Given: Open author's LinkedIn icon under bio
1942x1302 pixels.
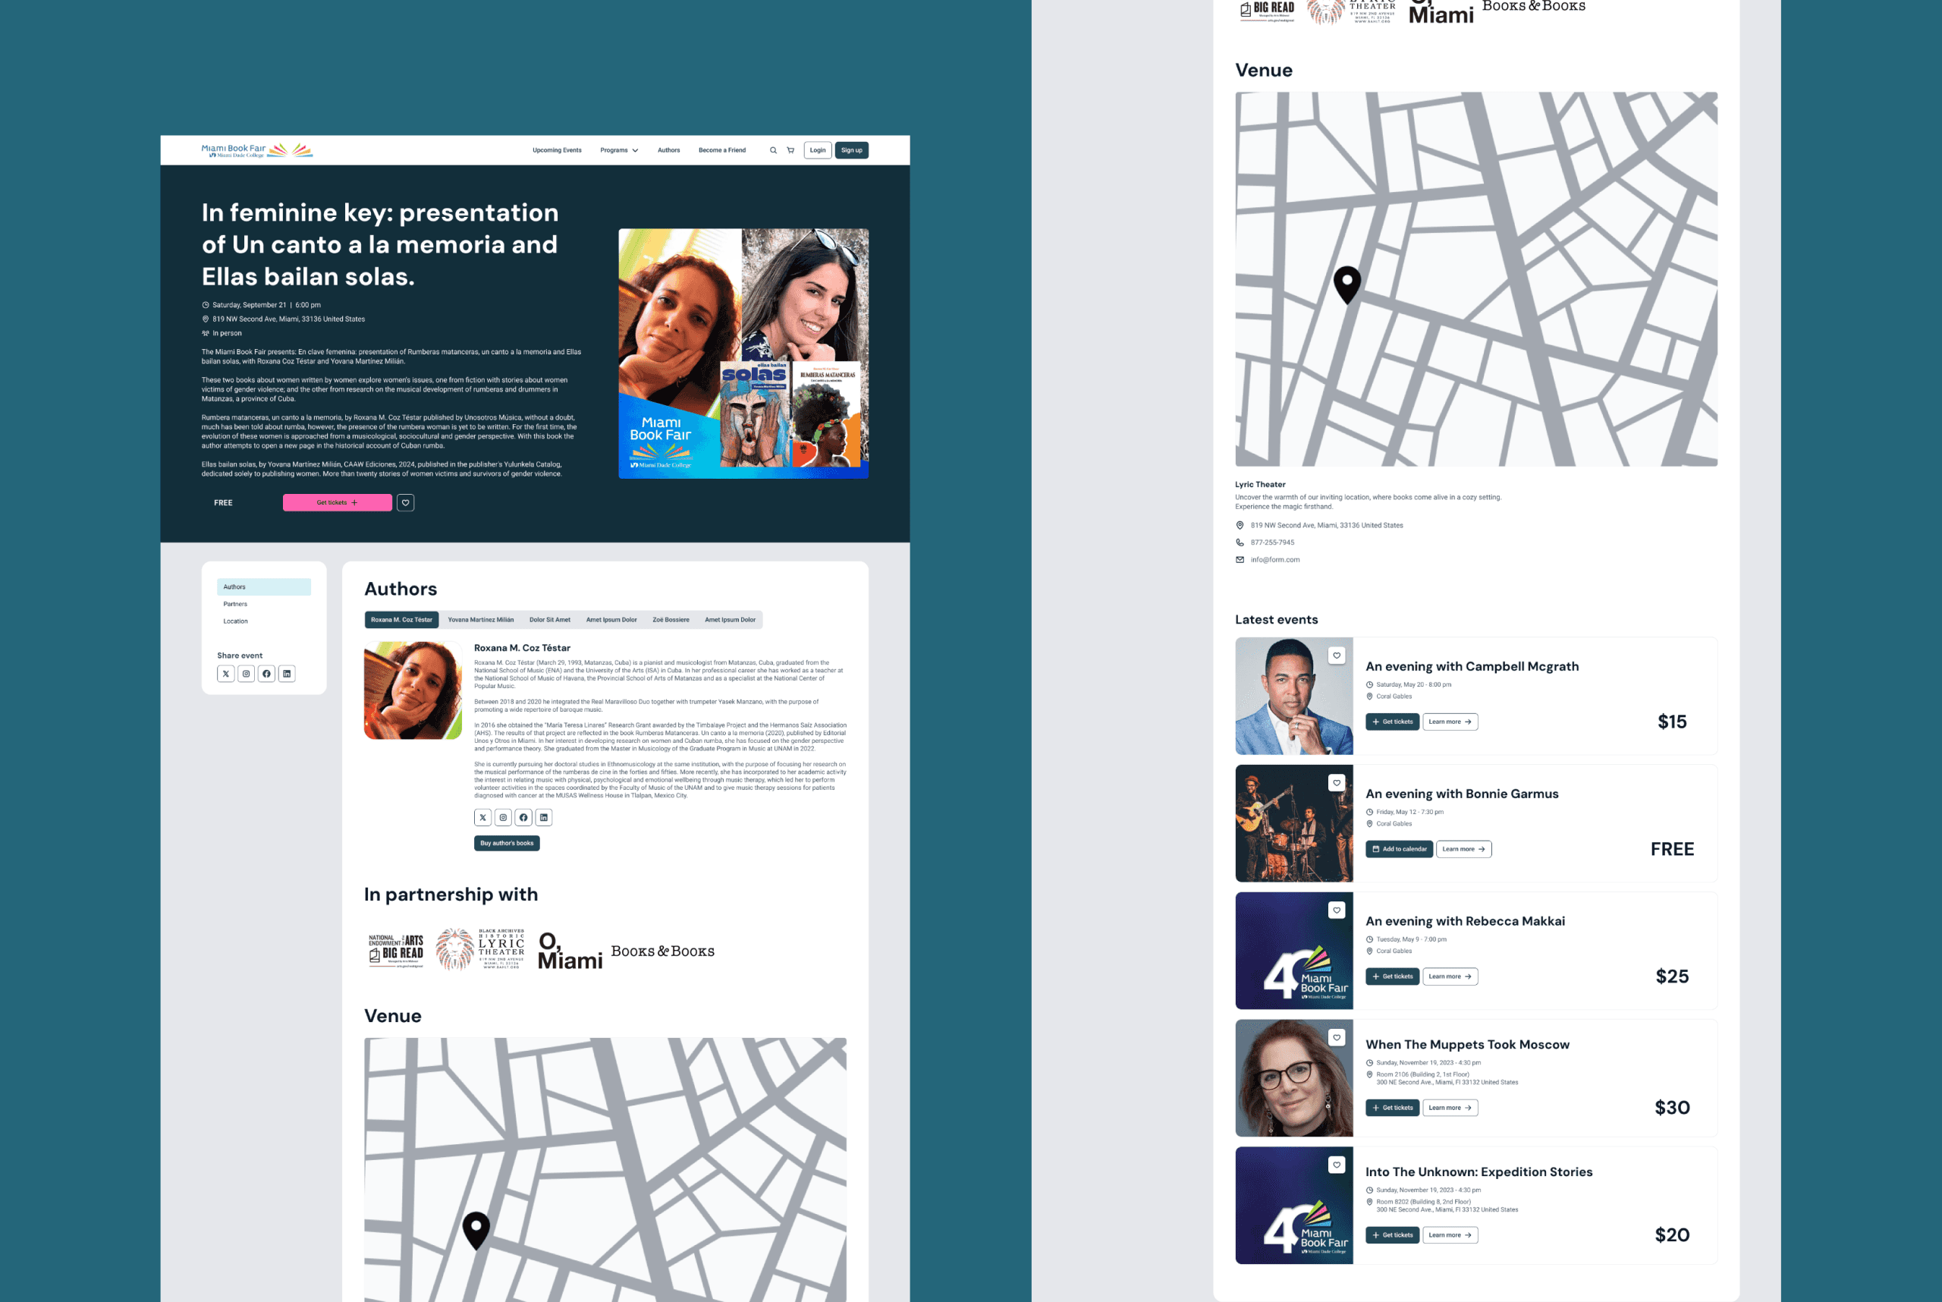Looking at the screenshot, I should (x=544, y=818).
